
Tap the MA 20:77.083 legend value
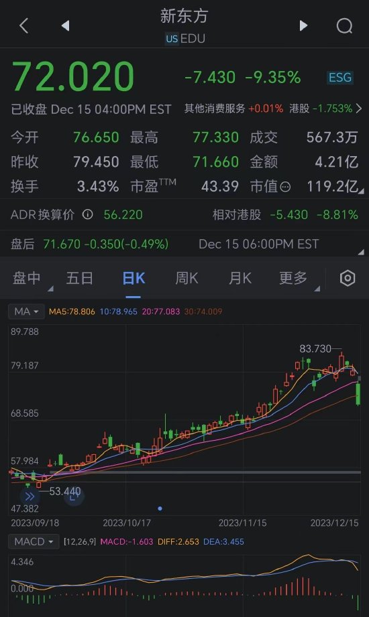[161, 312]
